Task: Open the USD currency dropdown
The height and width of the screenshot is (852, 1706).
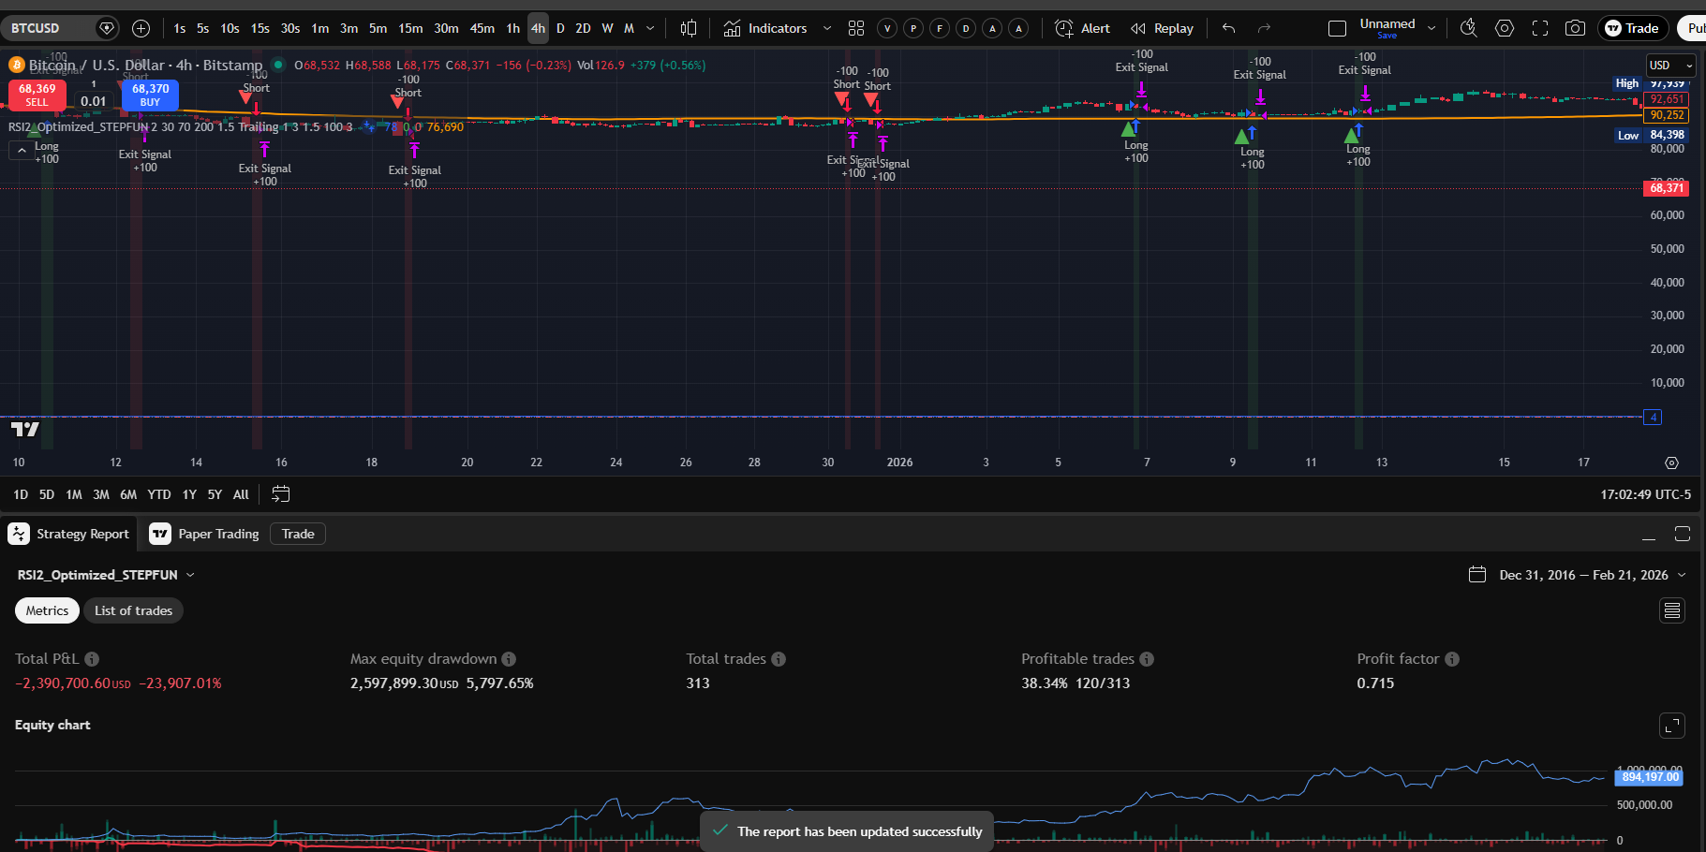Action: click(1670, 66)
